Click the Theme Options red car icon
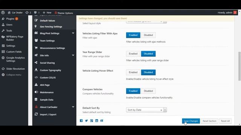This screenshot has height=135, width=241. coord(56,13)
